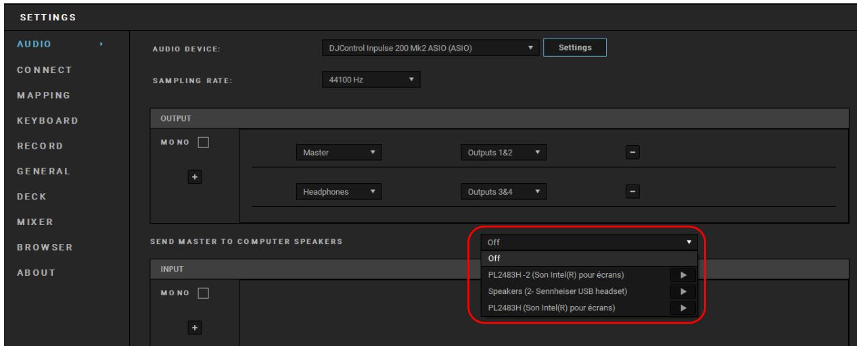Screen dimensions: 857x346
Task: Open the Audio Device dropdown
Action: tap(430, 48)
